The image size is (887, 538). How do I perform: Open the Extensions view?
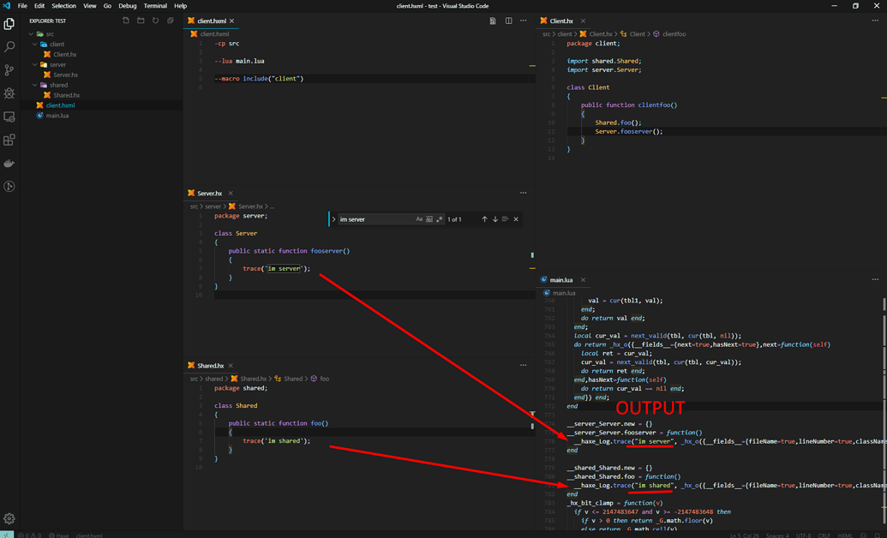coord(9,140)
